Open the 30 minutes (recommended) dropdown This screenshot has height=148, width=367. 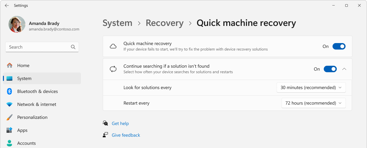[x=311, y=88]
